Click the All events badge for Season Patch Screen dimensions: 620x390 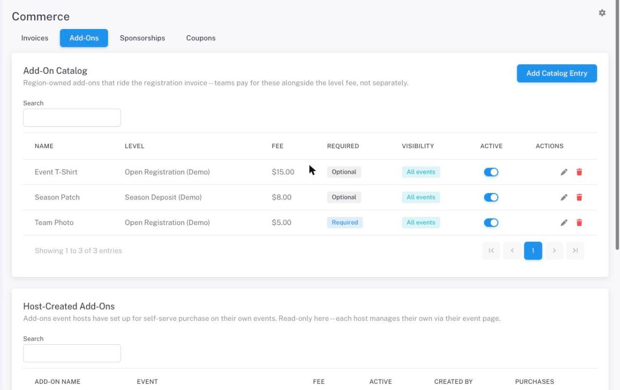point(421,198)
